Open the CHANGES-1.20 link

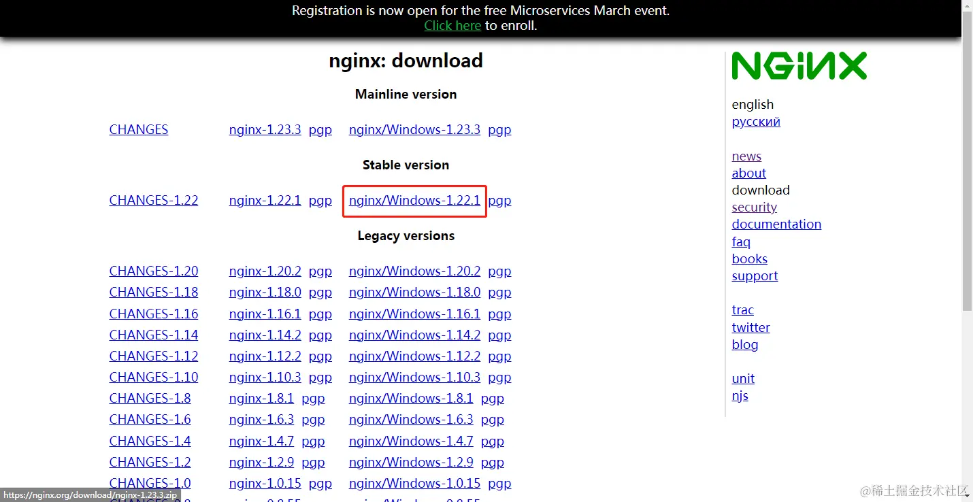click(x=154, y=271)
